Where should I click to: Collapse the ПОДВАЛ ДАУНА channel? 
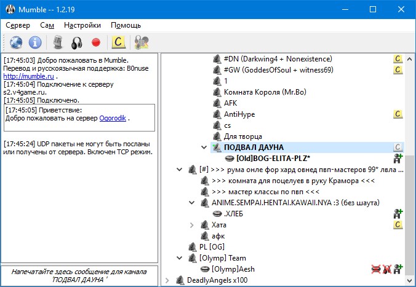pyautogui.click(x=205, y=147)
